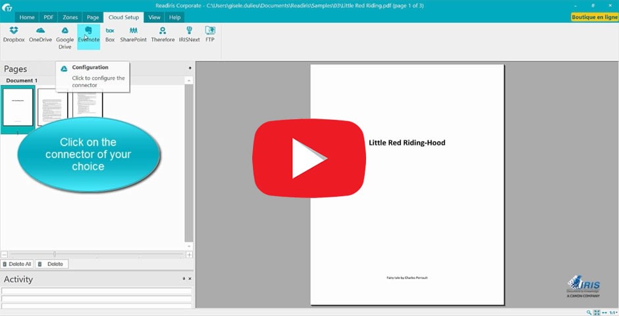The width and height of the screenshot is (619, 316).
Task: Pin the Activity panel
Action: (184, 278)
